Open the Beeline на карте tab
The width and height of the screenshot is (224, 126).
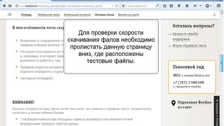tap(128, 15)
